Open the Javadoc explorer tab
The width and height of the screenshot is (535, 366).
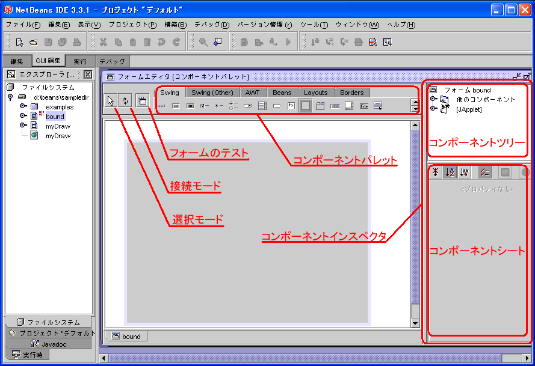[49, 344]
